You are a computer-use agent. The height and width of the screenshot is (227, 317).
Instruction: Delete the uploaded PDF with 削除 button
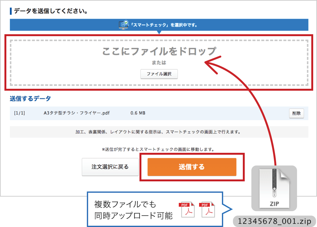[296, 113]
